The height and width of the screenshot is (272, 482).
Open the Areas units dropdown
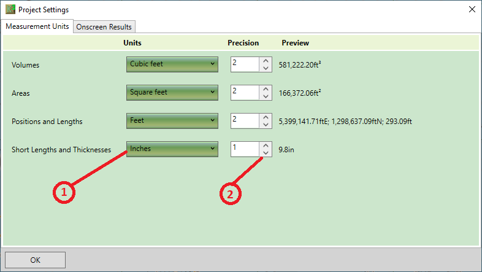point(172,93)
